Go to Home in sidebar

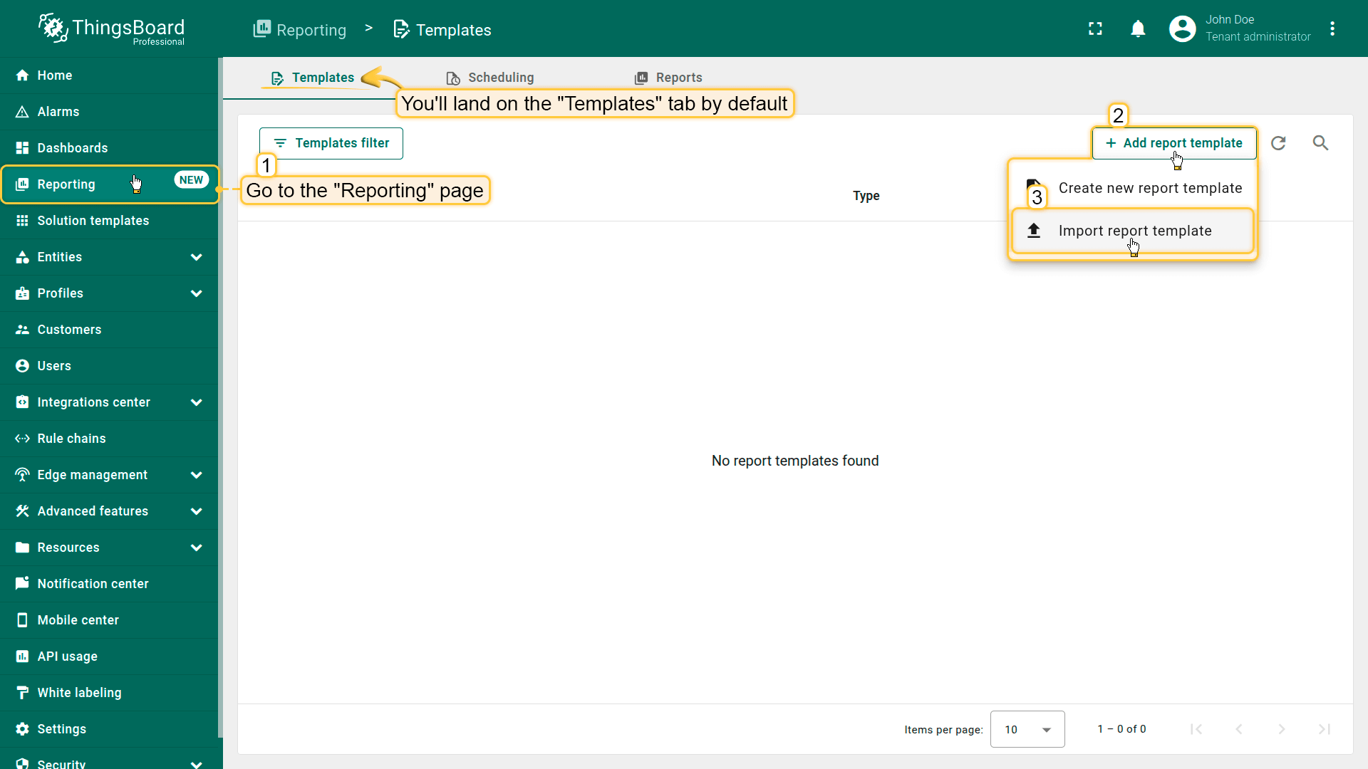pyautogui.click(x=55, y=75)
